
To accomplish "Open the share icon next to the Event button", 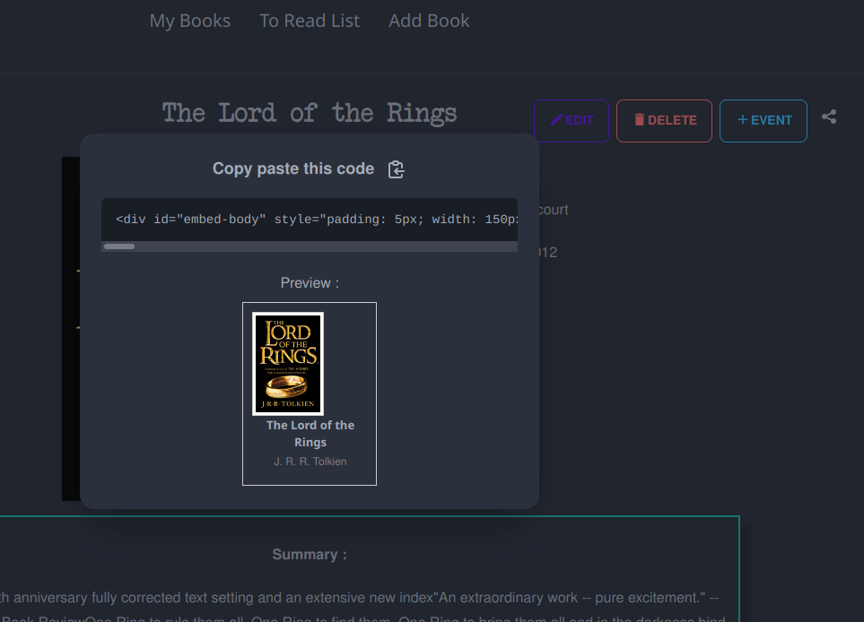I will [829, 117].
